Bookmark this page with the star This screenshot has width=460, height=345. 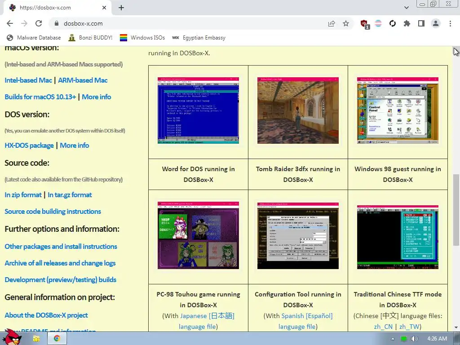[x=346, y=23]
